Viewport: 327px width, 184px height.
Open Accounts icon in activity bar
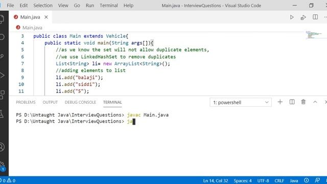pyautogui.click(x=2, y=147)
